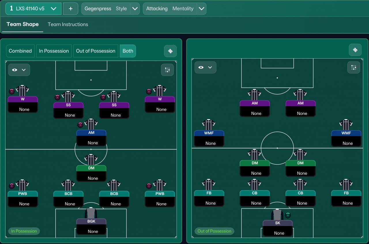The width and height of the screenshot is (369, 244).
Task: Click the grid icon on the In Possession pitch
Action: pyautogui.click(x=167, y=70)
